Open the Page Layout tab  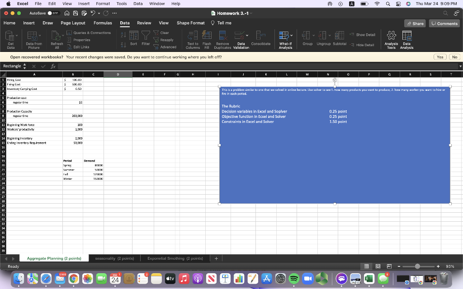pos(73,23)
